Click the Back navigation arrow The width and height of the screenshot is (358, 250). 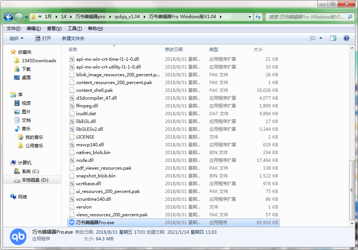pos(9,17)
